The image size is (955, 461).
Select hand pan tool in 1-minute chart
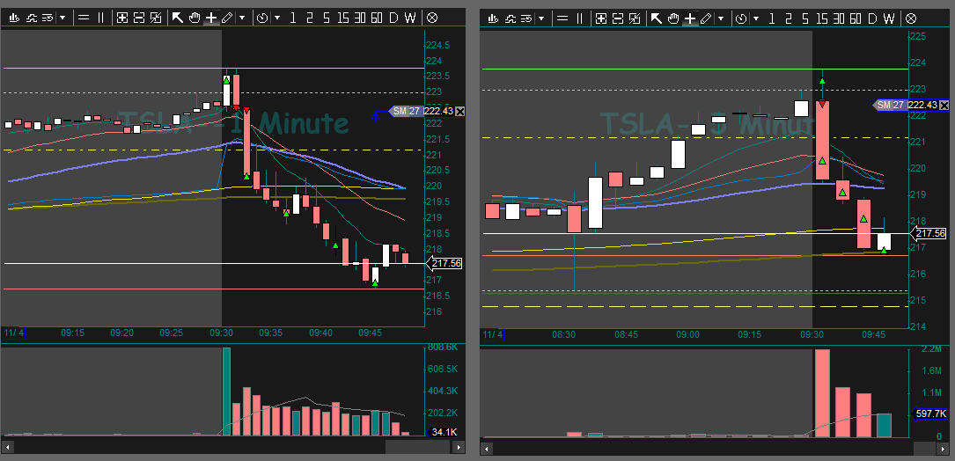pyautogui.click(x=195, y=18)
